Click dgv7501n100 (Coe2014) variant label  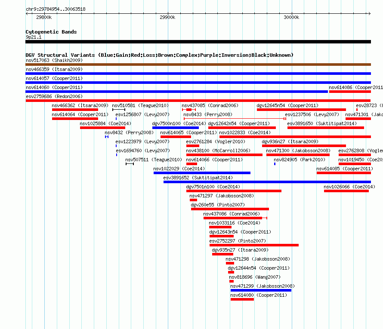click(213, 187)
